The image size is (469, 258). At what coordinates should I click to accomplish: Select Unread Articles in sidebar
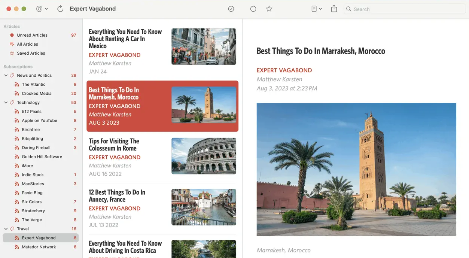tap(32, 35)
